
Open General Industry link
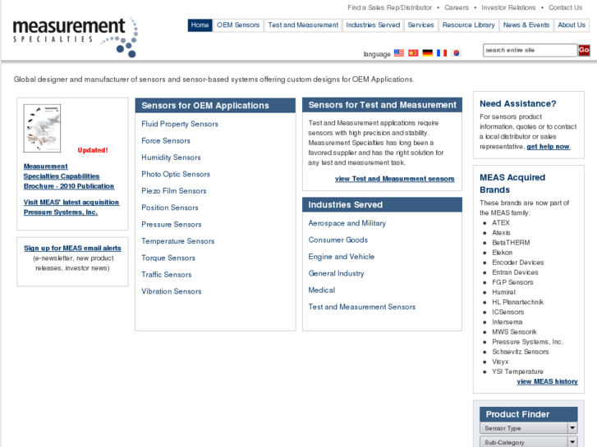point(336,273)
